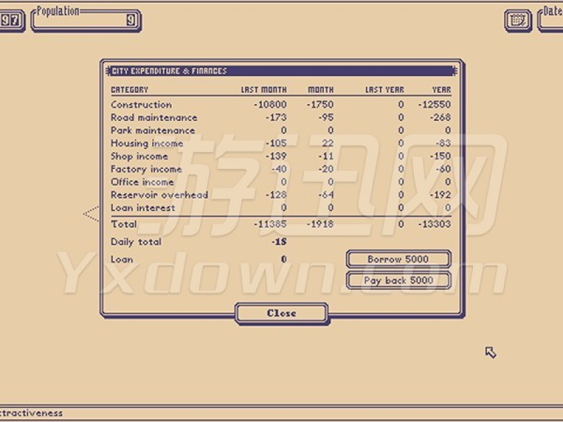563x422 pixels.
Task: Click the calendar icon beside Date
Action: click(x=518, y=20)
